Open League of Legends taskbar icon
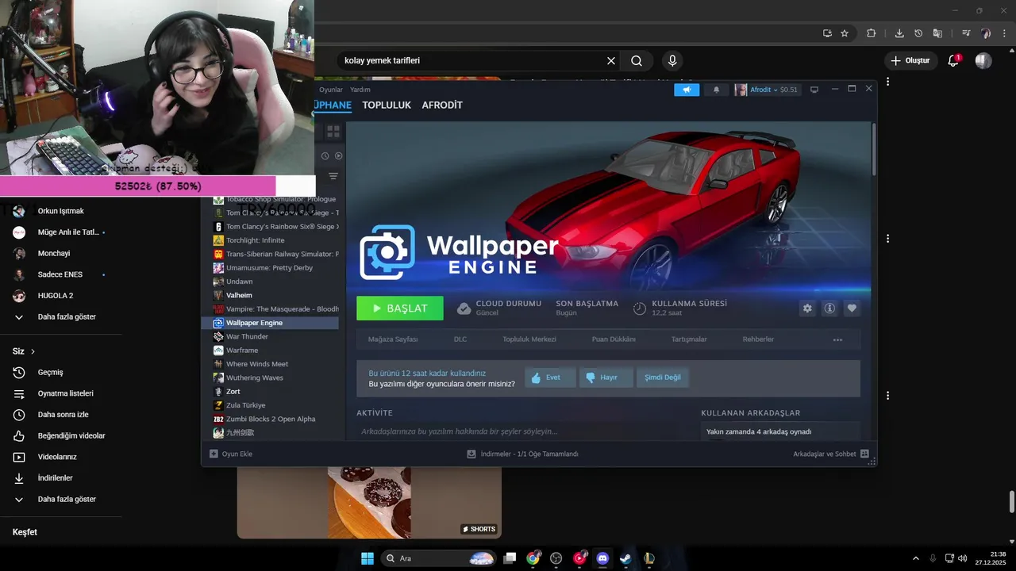The height and width of the screenshot is (571, 1016). [x=648, y=558]
